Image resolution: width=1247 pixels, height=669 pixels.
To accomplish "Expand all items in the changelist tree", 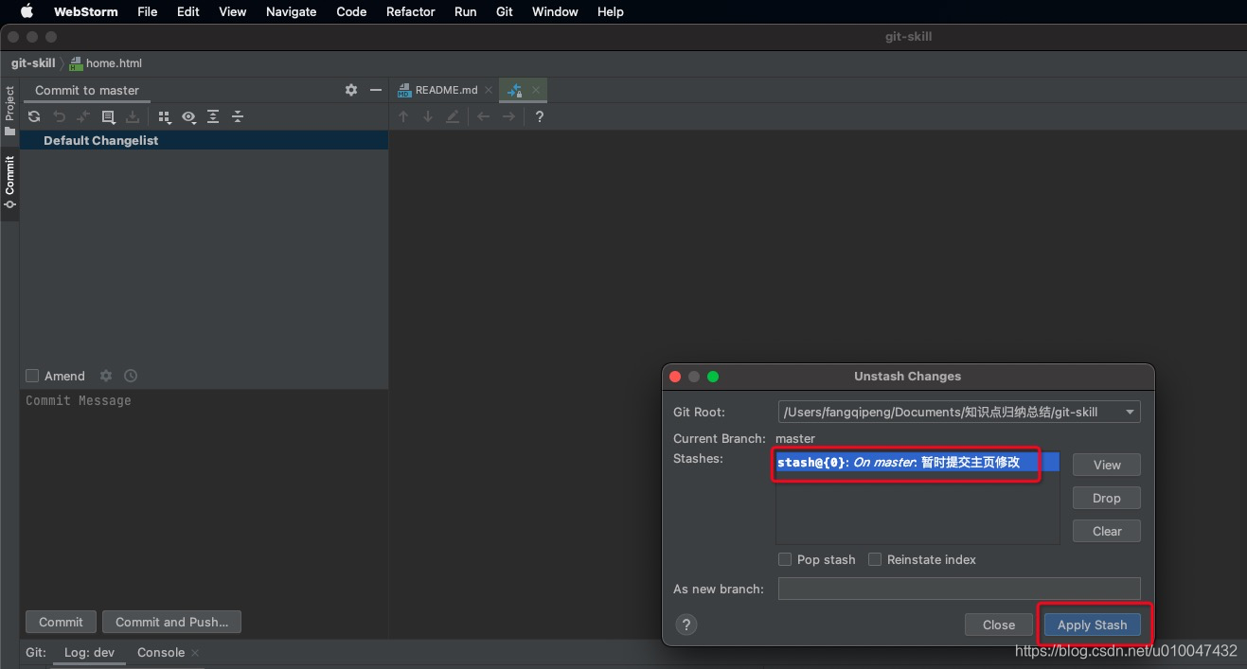I will pyautogui.click(x=213, y=116).
